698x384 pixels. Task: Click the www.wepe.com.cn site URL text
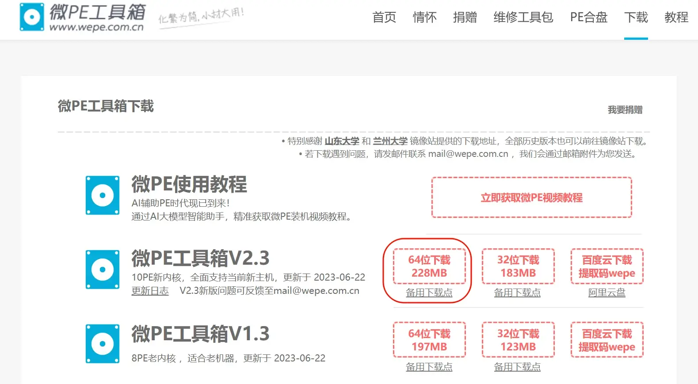[x=96, y=27]
